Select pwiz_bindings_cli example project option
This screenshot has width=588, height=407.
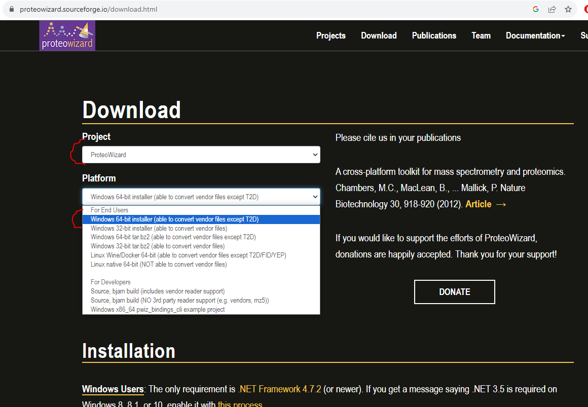[201, 310]
